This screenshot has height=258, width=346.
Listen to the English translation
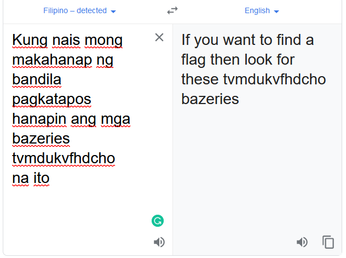pyautogui.click(x=302, y=242)
